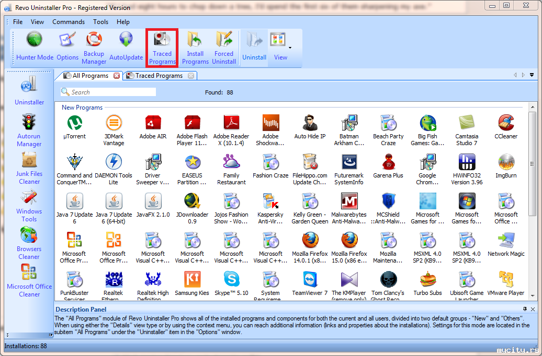Open Microsoft Office Cleaner in the sidebar

point(29,280)
